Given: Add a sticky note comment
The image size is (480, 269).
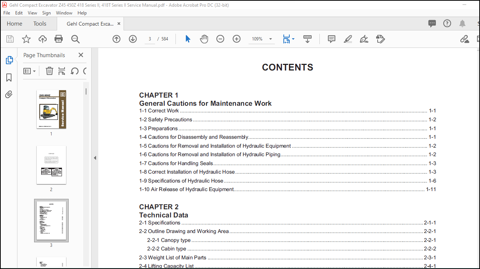Looking at the screenshot, I should pos(332,39).
